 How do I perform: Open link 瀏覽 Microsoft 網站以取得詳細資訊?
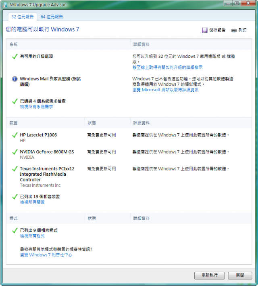(166, 90)
